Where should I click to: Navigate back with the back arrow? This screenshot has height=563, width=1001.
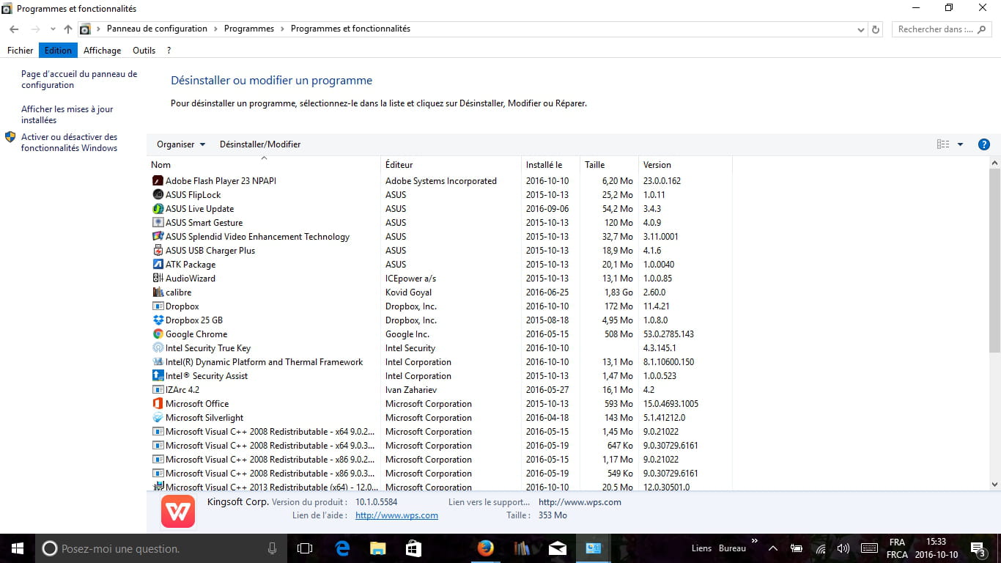(14, 29)
